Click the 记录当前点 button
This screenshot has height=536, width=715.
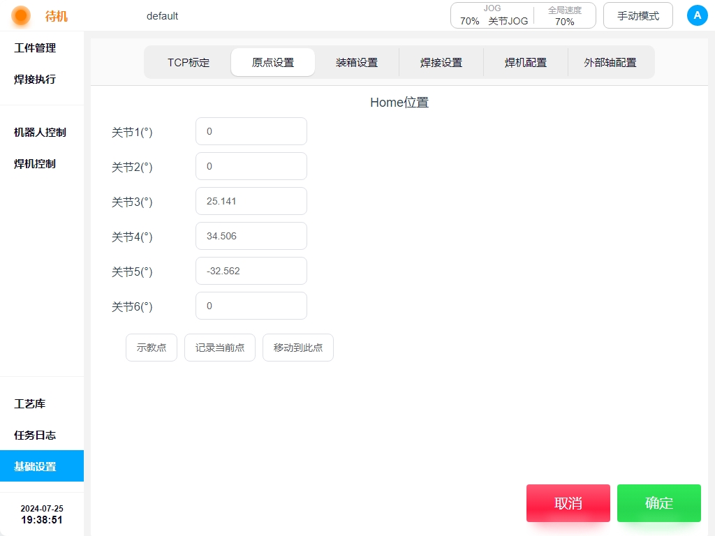click(220, 348)
